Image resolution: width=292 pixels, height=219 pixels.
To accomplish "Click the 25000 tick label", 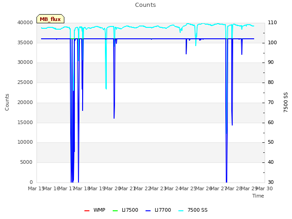I will point(25,82).
